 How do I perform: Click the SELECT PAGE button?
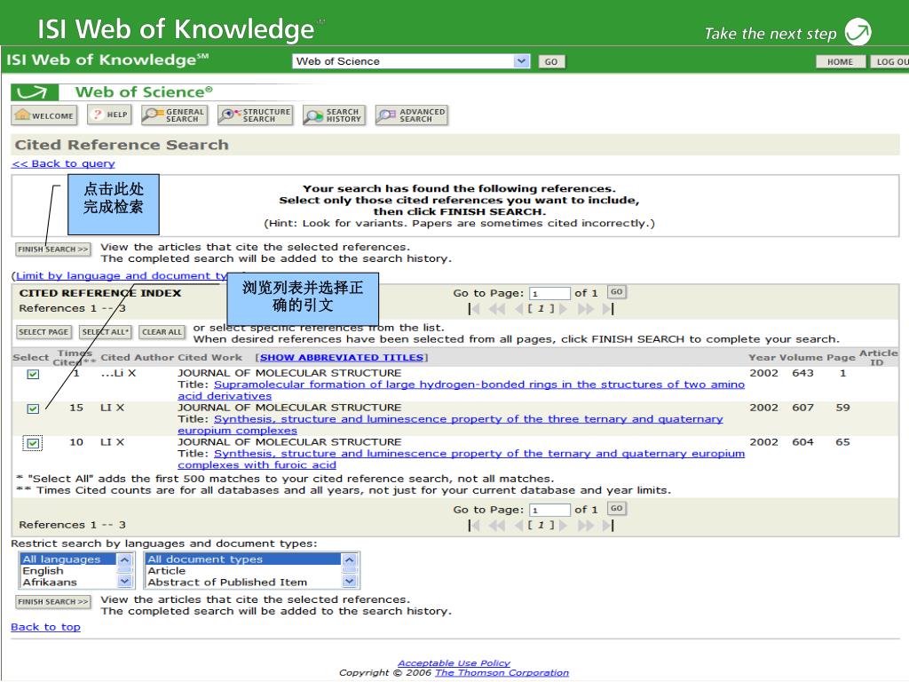pyautogui.click(x=43, y=332)
